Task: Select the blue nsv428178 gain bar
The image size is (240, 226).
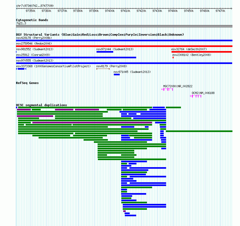Action: click(124, 41)
